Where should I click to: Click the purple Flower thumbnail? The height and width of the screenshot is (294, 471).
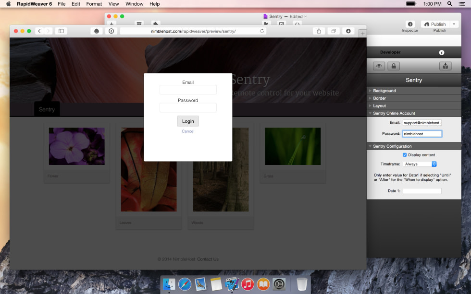(x=77, y=146)
